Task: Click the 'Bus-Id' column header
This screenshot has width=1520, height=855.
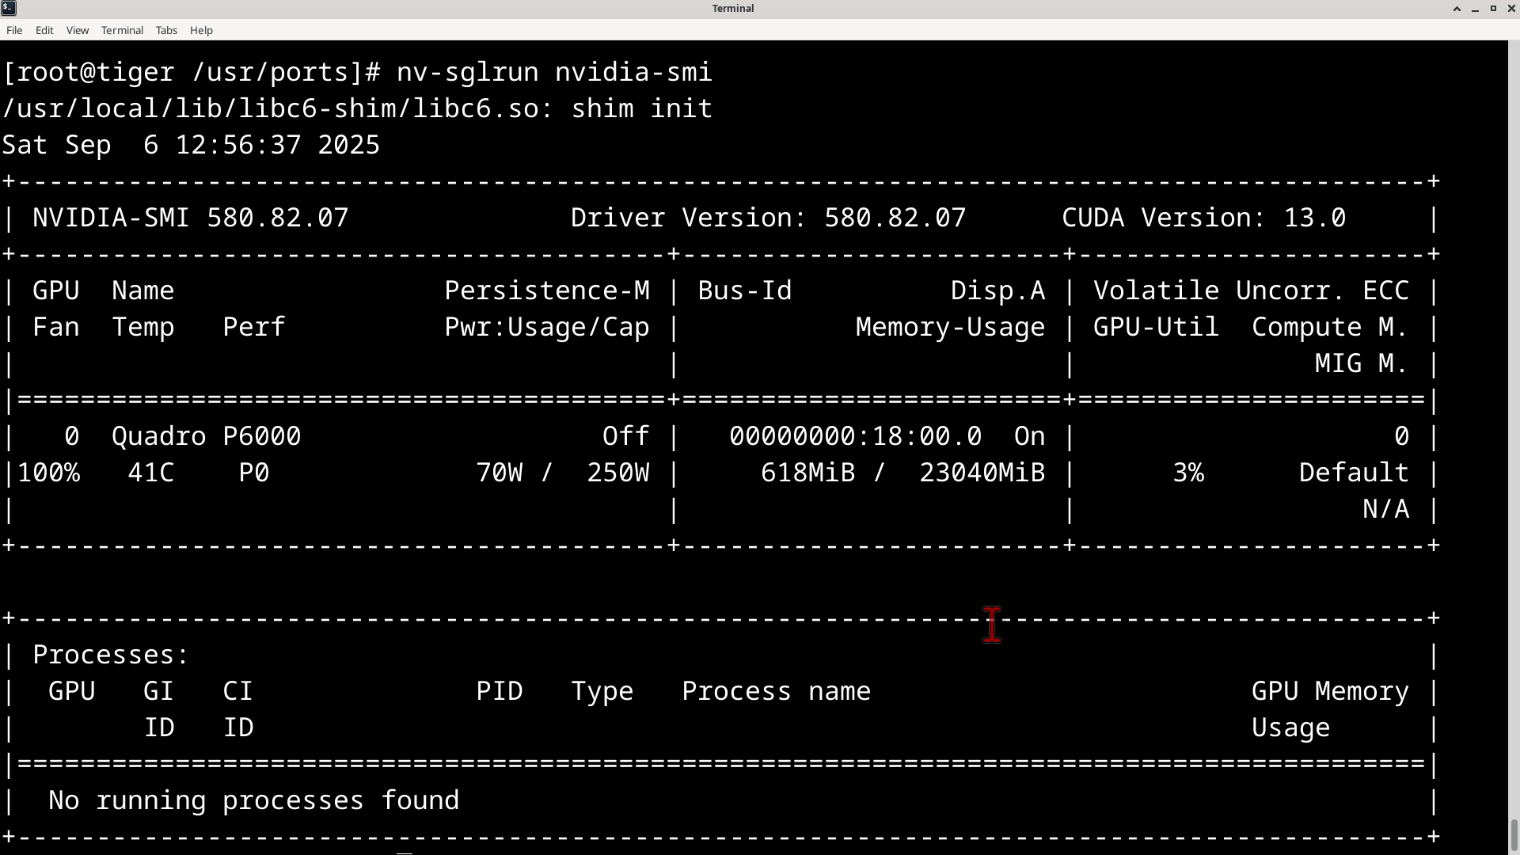Action: (744, 291)
